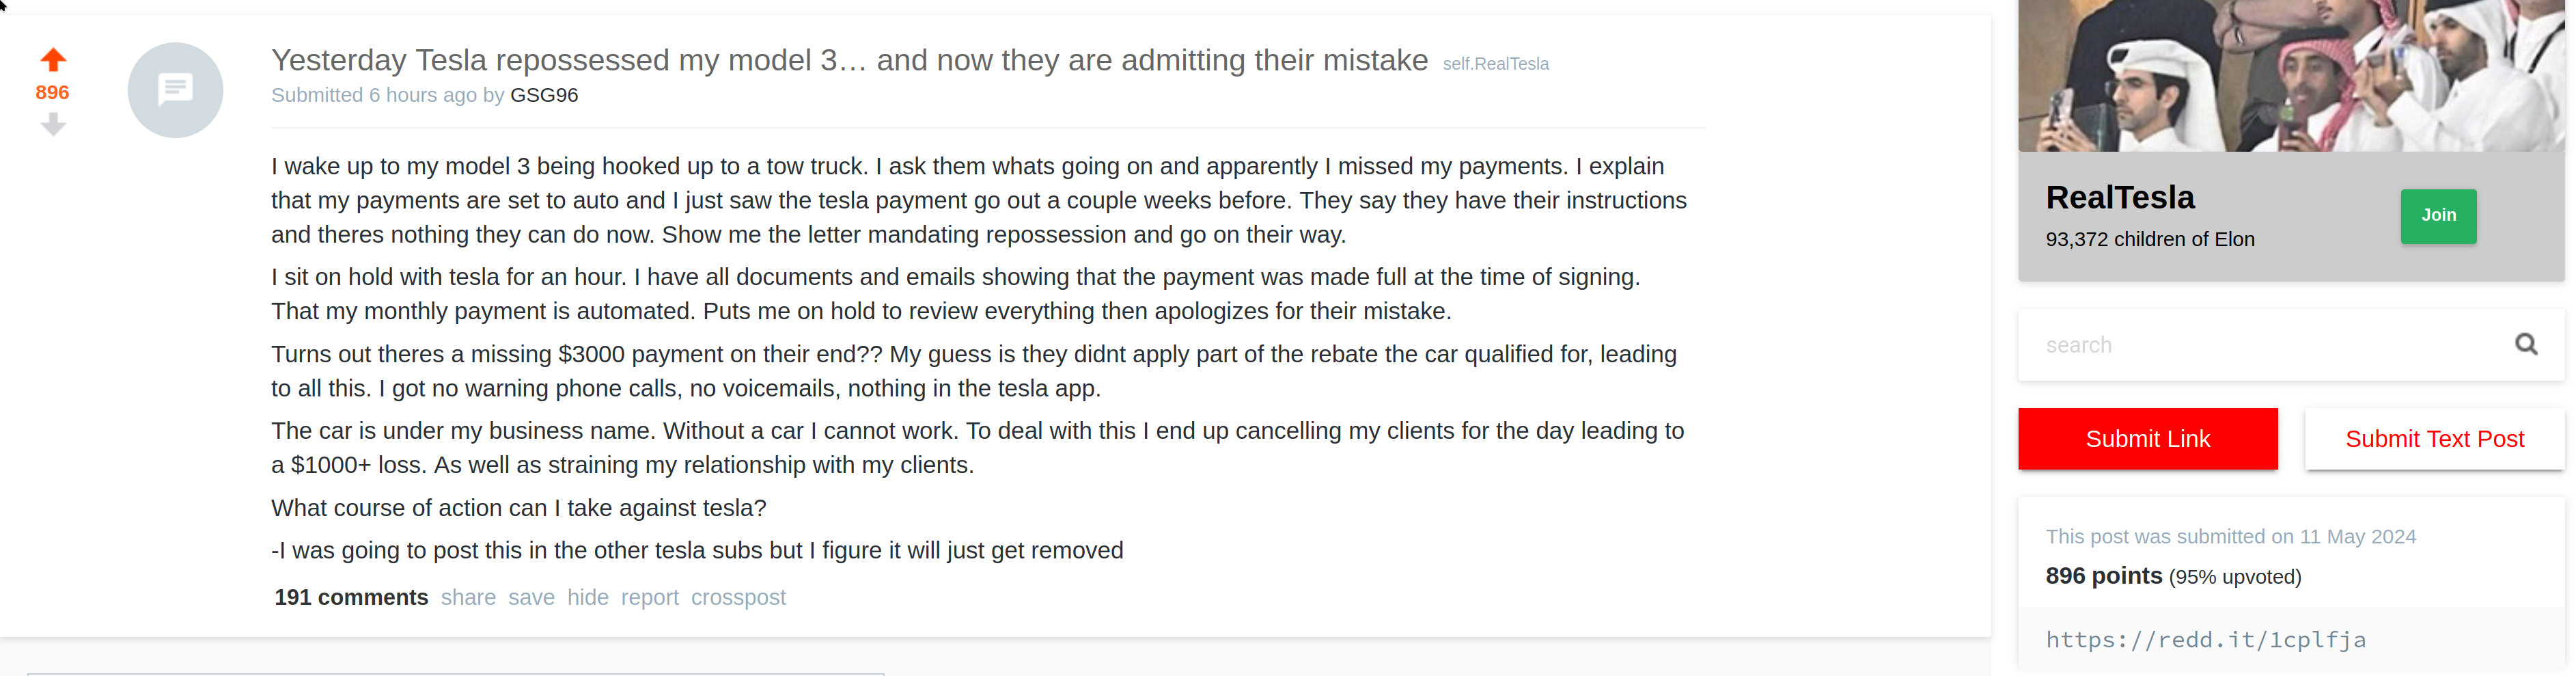Save this post
This screenshot has height=676, width=2576.
531,597
